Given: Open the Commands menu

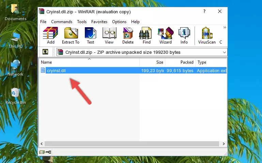Looking at the screenshot, I should tap(62, 22).
